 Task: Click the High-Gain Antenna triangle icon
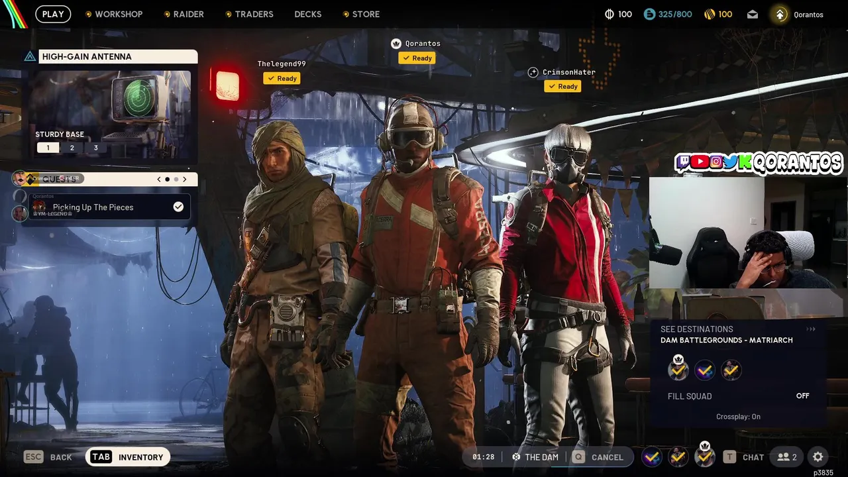30,57
